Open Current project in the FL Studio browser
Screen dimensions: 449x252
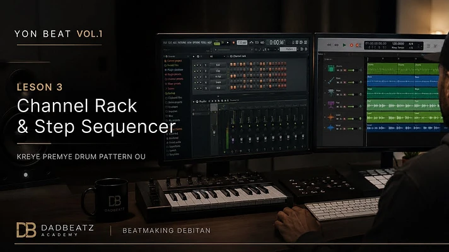[x=173, y=60]
